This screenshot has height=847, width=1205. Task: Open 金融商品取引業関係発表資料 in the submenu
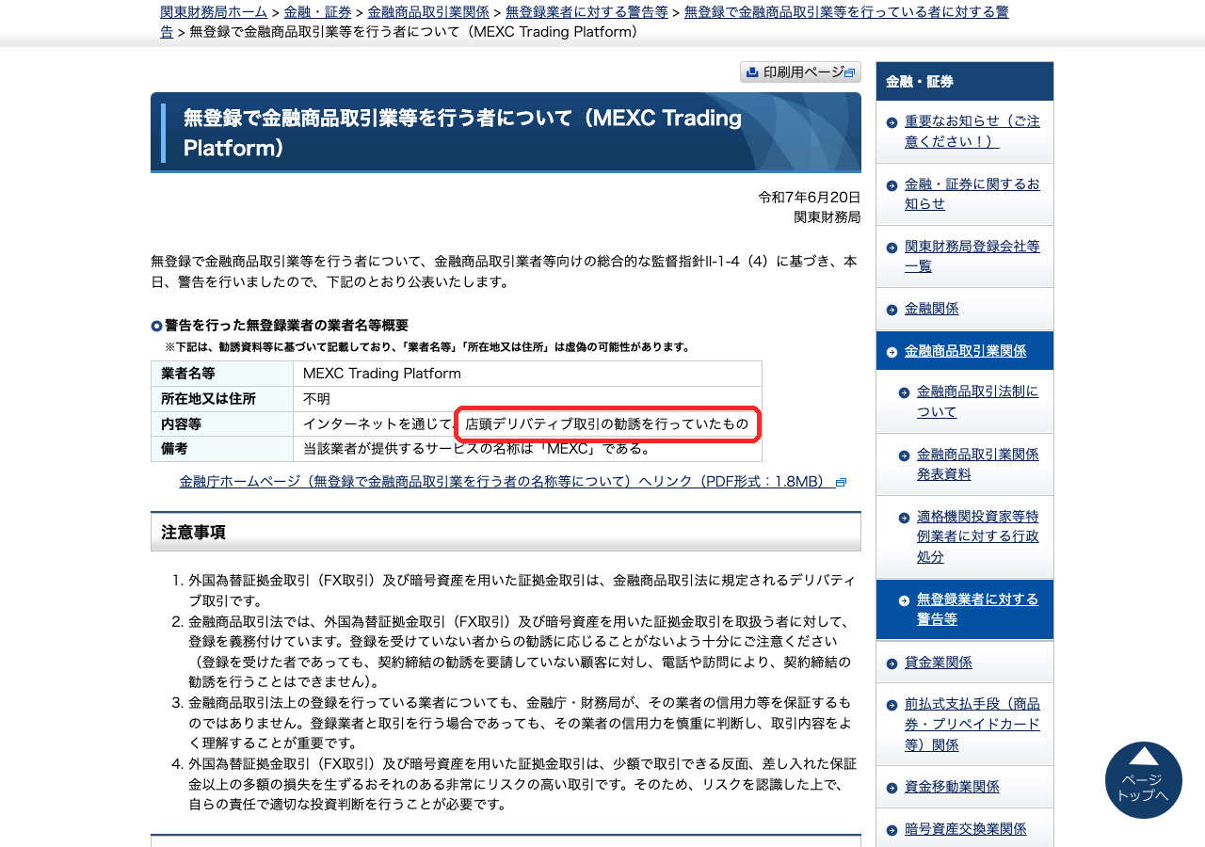click(978, 464)
